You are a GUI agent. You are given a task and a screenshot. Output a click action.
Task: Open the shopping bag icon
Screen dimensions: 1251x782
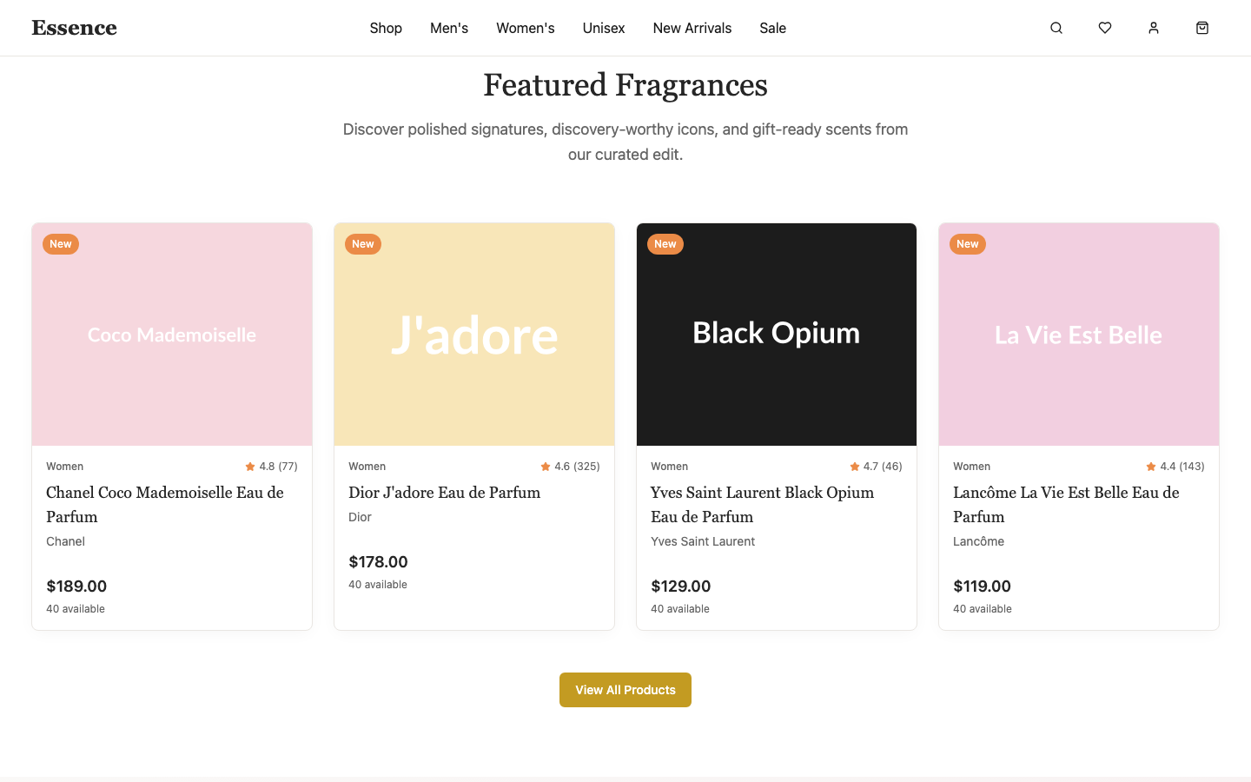1202,28
